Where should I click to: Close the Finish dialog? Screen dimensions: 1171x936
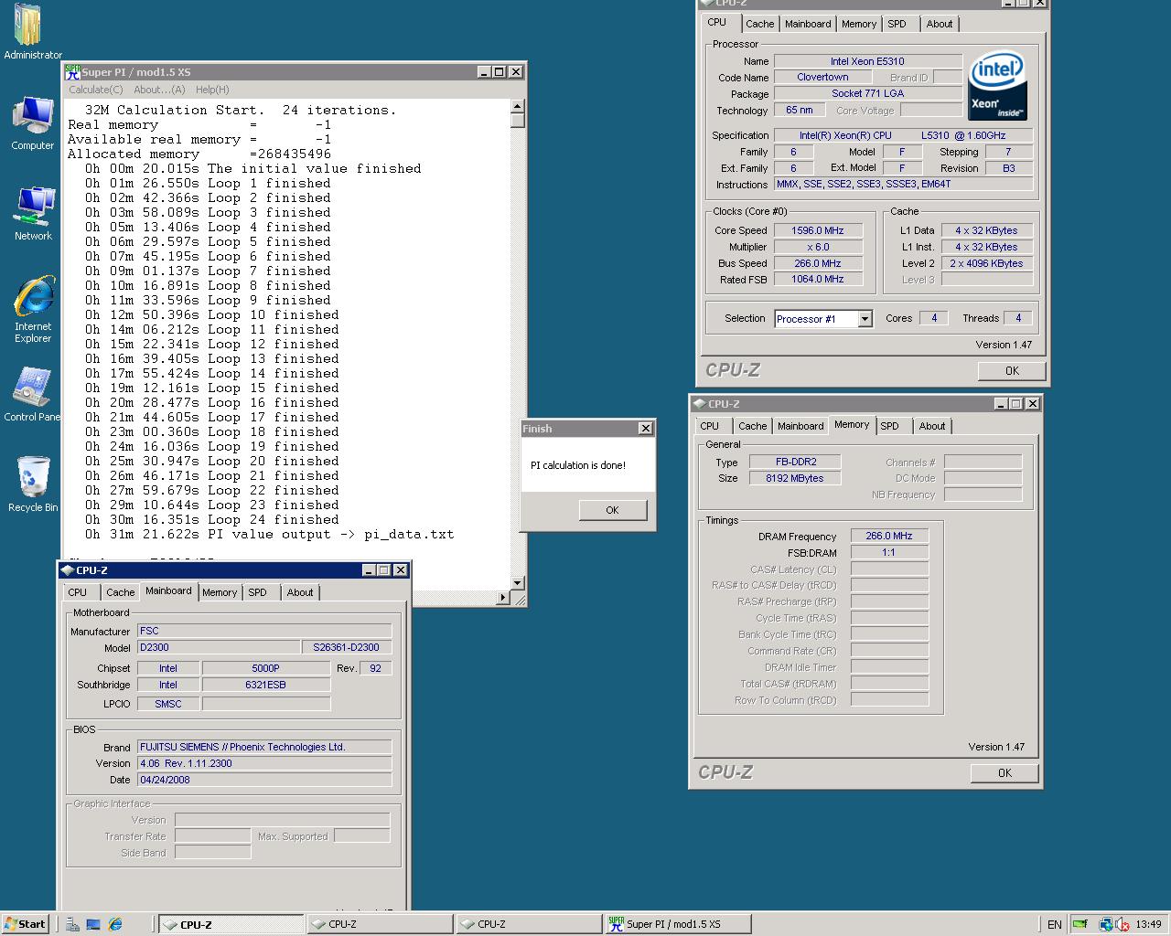pyautogui.click(x=645, y=428)
